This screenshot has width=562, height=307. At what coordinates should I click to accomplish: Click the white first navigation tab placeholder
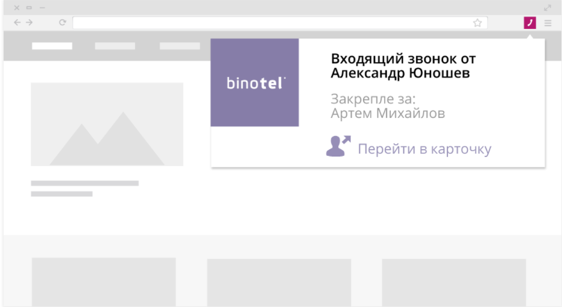click(x=52, y=46)
